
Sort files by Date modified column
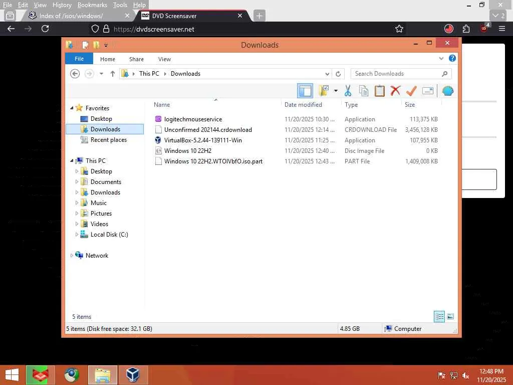click(303, 105)
